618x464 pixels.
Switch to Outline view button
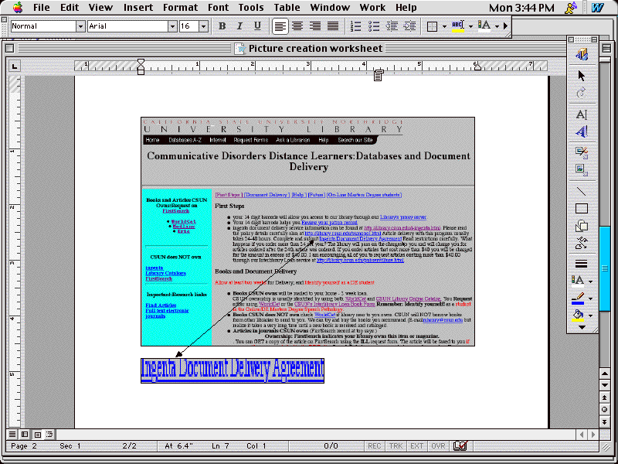[x=49, y=435]
